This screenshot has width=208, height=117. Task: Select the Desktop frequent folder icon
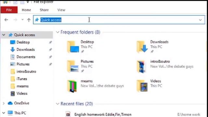pos(73,47)
